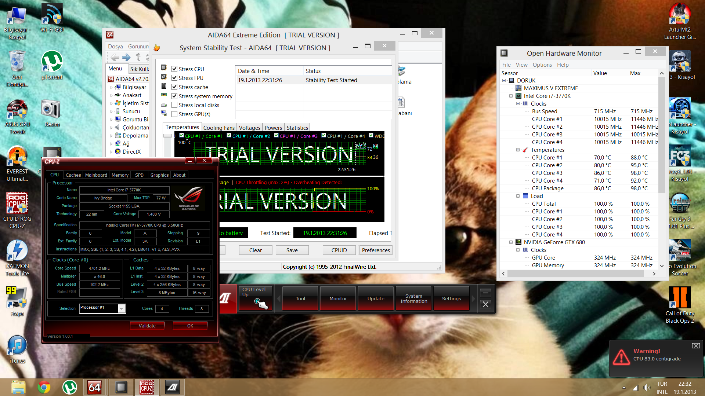Image resolution: width=705 pixels, height=396 pixels.
Task: Click the CPU Level Up button
Action: pos(255,298)
